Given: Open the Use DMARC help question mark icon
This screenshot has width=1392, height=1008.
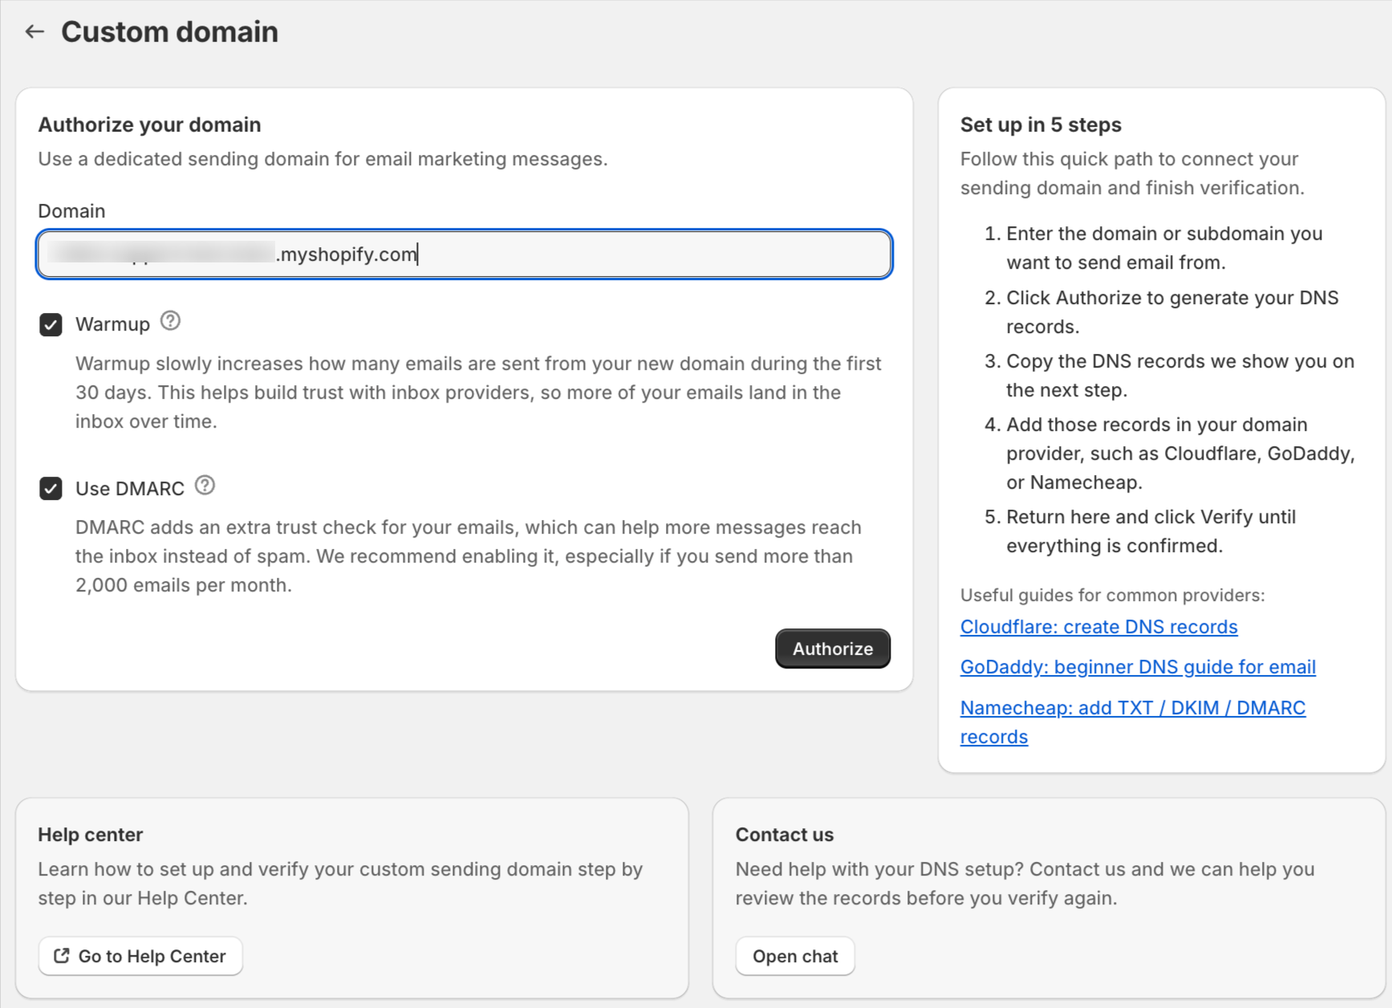Looking at the screenshot, I should click(x=205, y=486).
